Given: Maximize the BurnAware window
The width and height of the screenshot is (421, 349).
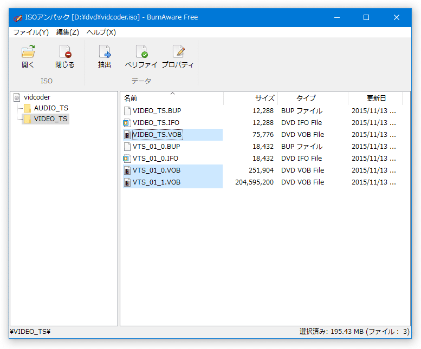Looking at the screenshot, I should point(366,17).
